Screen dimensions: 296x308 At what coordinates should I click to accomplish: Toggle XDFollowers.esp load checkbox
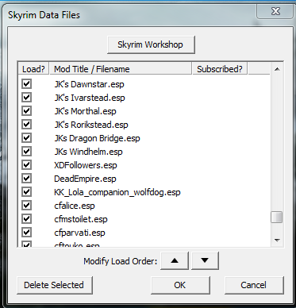pyautogui.click(x=26, y=165)
